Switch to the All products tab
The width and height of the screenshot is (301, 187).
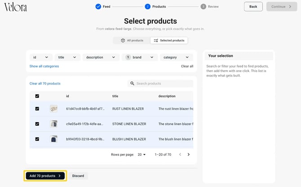pos(132,40)
